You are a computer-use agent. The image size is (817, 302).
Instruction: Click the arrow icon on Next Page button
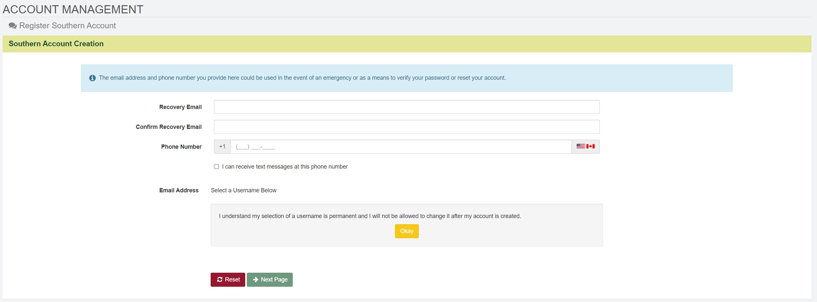pos(256,280)
